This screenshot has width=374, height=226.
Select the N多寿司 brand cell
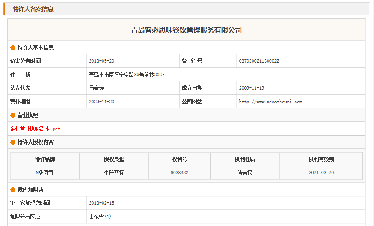(x=45, y=172)
